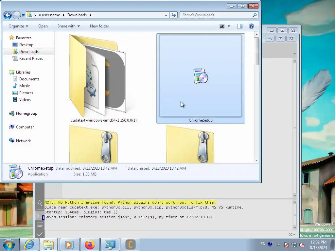The height and width of the screenshot is (251, 335).
Task: Click the EN language indicator
Action: pyautogui.click(x=263, y=244)
